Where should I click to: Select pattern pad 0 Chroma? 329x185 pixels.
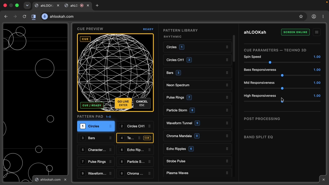(x=135, y=173)
